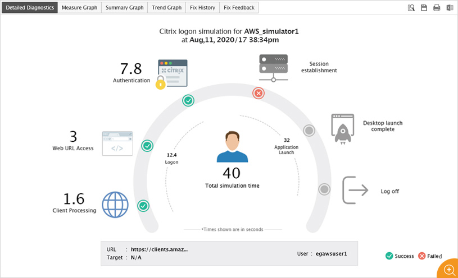This screenshot has height=278, width=458.
Task: Click the Citrix authentication window icon
Action: point(173,73)
